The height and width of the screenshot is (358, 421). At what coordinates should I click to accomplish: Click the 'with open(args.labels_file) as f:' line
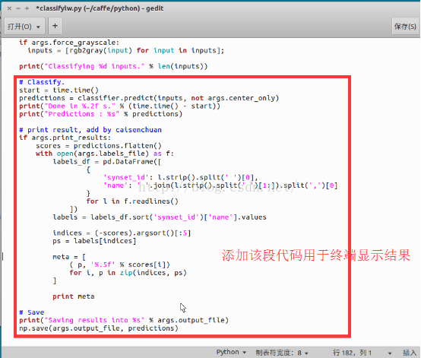click(x=105, y=154)
